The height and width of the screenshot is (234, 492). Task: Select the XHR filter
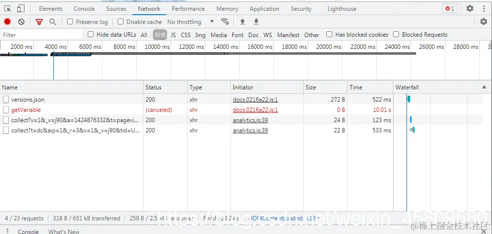(160, 35)
